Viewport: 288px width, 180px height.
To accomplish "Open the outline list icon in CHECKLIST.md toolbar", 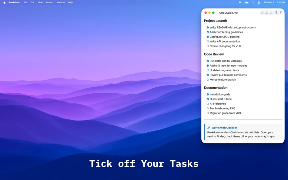I will [267, 13].
